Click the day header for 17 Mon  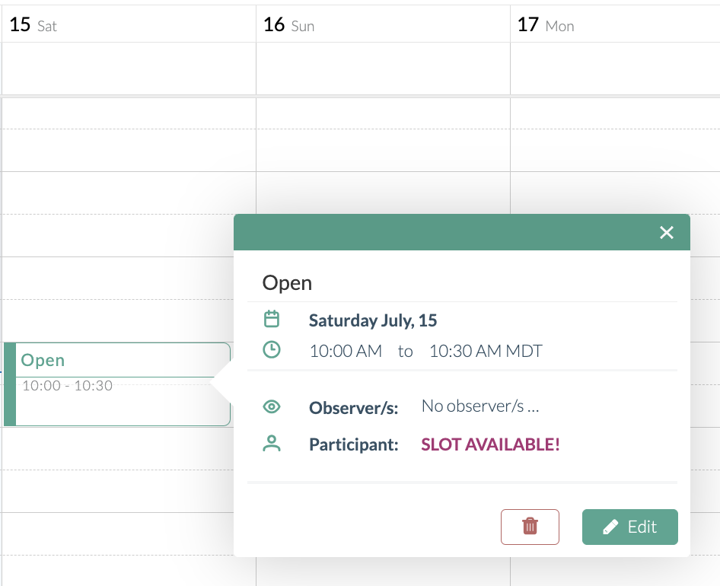543,24
